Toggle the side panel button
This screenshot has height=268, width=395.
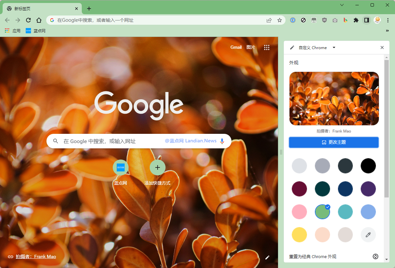coord(366,20)
